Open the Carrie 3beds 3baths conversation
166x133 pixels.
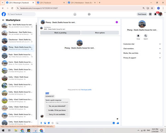(18, 63)
